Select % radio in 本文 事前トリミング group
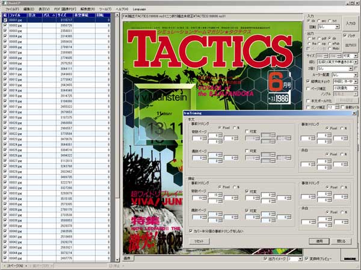This screenshot has height=270, width=361. 235,128
